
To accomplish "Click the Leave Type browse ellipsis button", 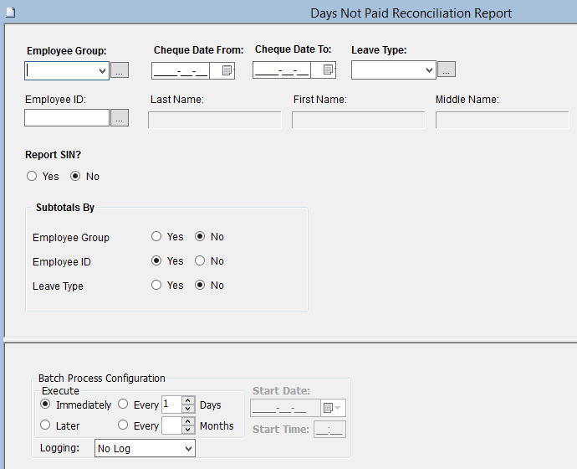I will pos(447,70).
